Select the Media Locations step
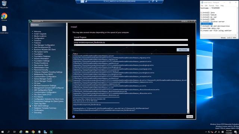 (40, 36)
